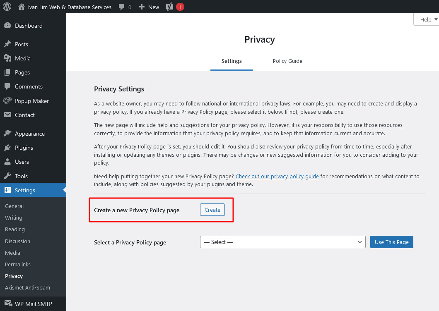Open Akismet Anti-Spam submenu item

[x=27, y=287]
